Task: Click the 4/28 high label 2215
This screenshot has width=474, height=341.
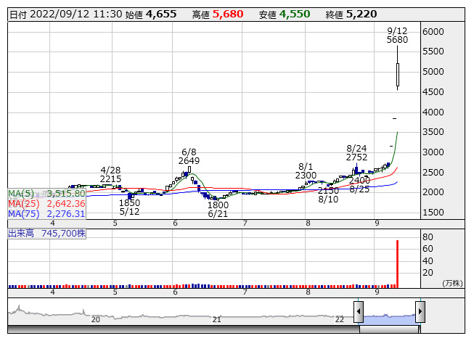Action: point(110,179)
